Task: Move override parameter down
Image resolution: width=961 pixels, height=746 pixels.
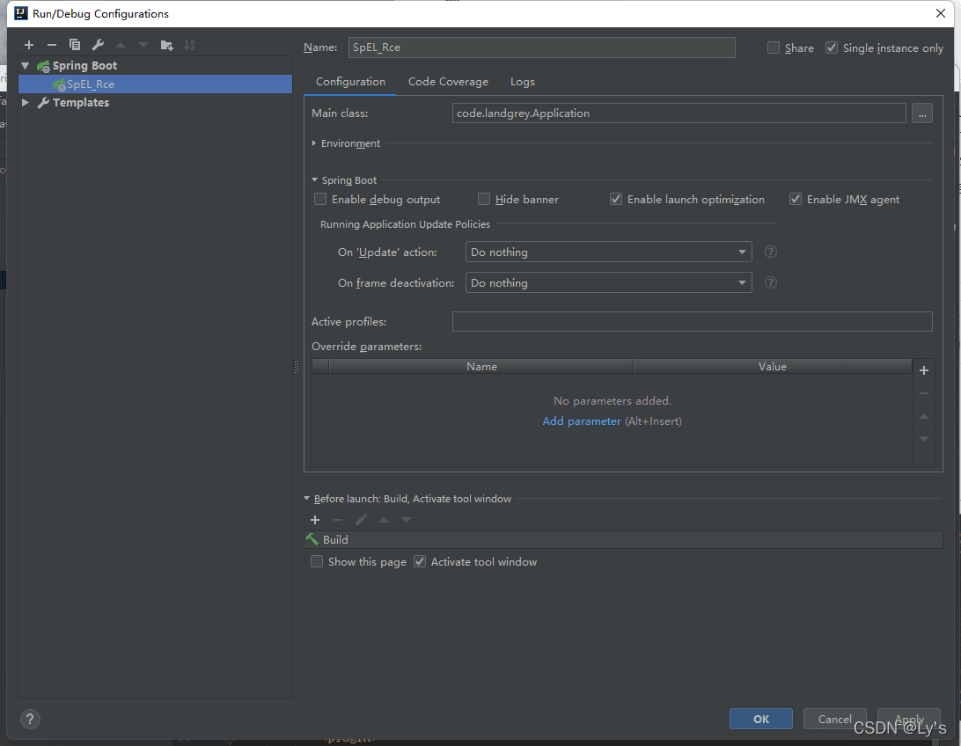Action: pyautogui.click(x=924, y=439)
